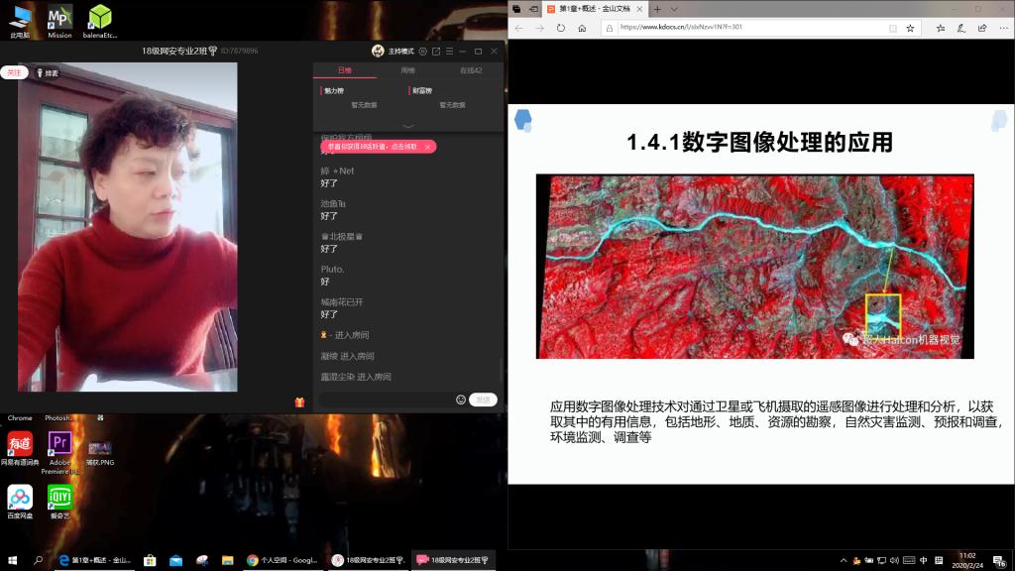Select the 第1章+概述 - 金山文档 browser tab
Viewport: 1015px width, 571px height.
[594, 9]
